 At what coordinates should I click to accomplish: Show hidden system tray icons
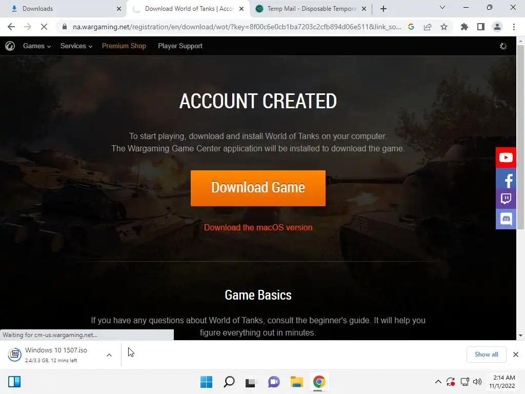click(x=438, y=382)
